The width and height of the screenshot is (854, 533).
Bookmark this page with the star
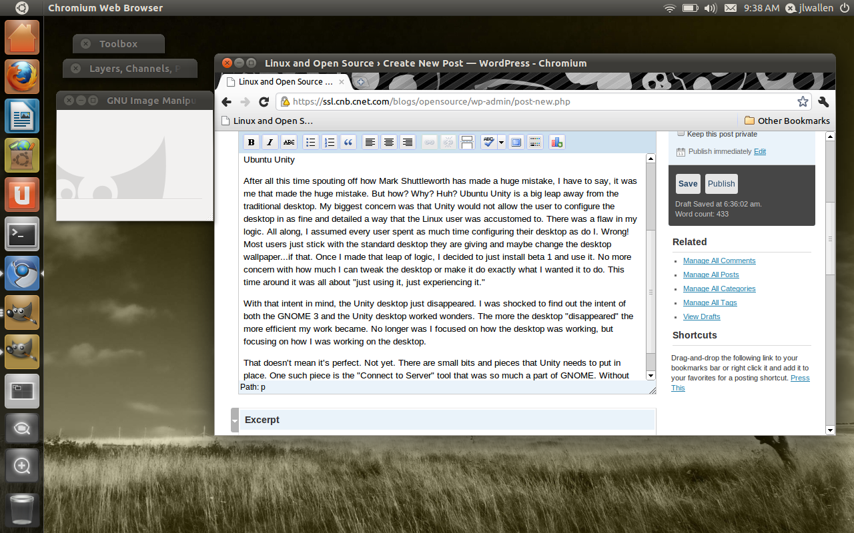coord(803,102)
